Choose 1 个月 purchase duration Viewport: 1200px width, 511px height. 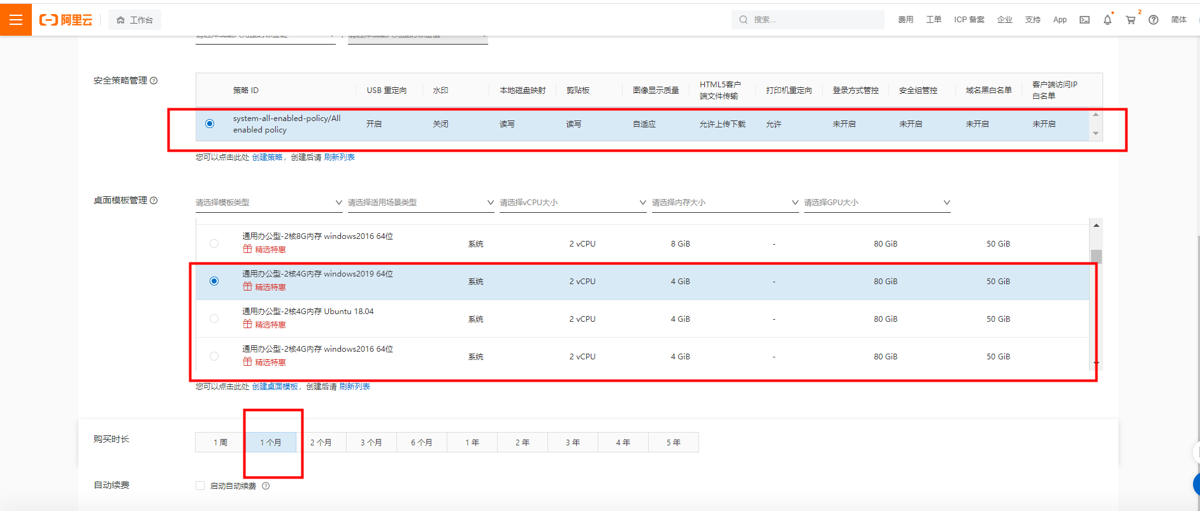click(271, 442)
